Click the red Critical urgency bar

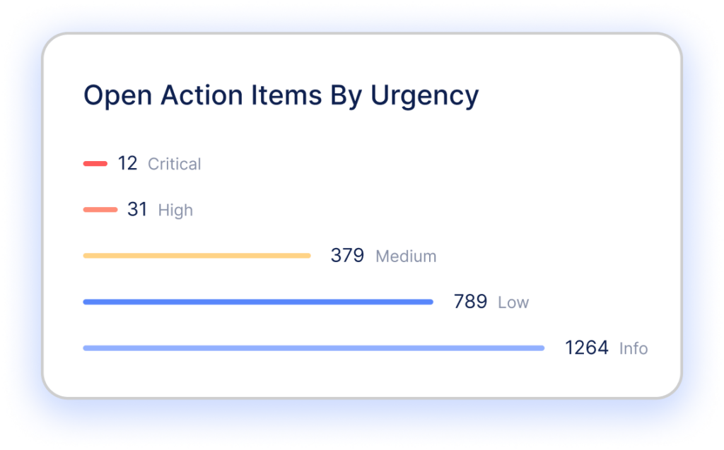95,164
